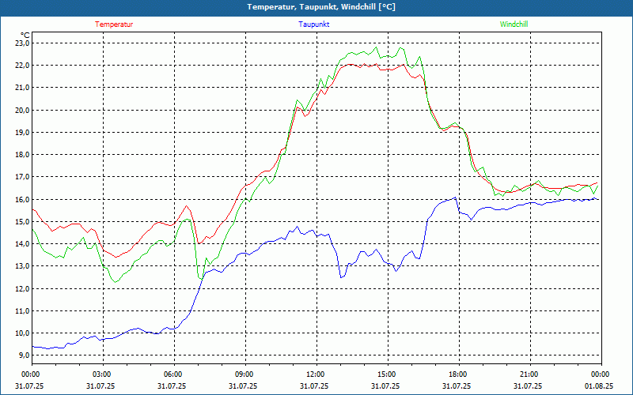Click the 11,0 y-axis value

[x=22, y=310]
